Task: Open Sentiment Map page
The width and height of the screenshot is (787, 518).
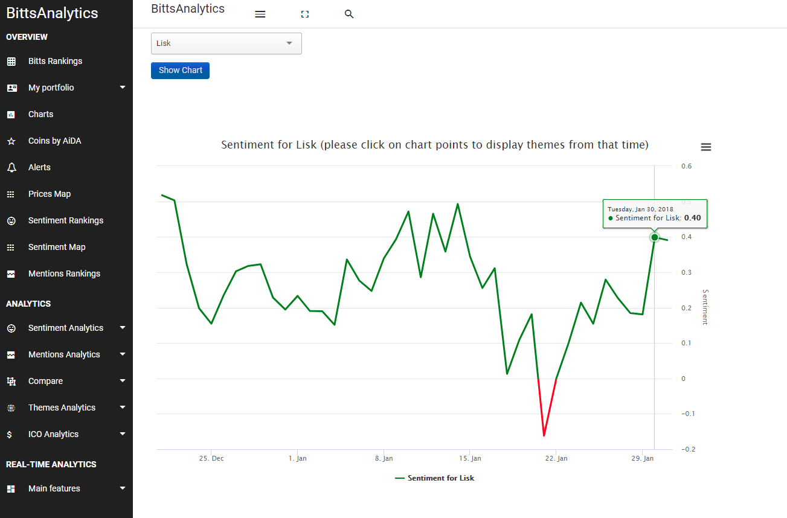Action: [57, 247]
